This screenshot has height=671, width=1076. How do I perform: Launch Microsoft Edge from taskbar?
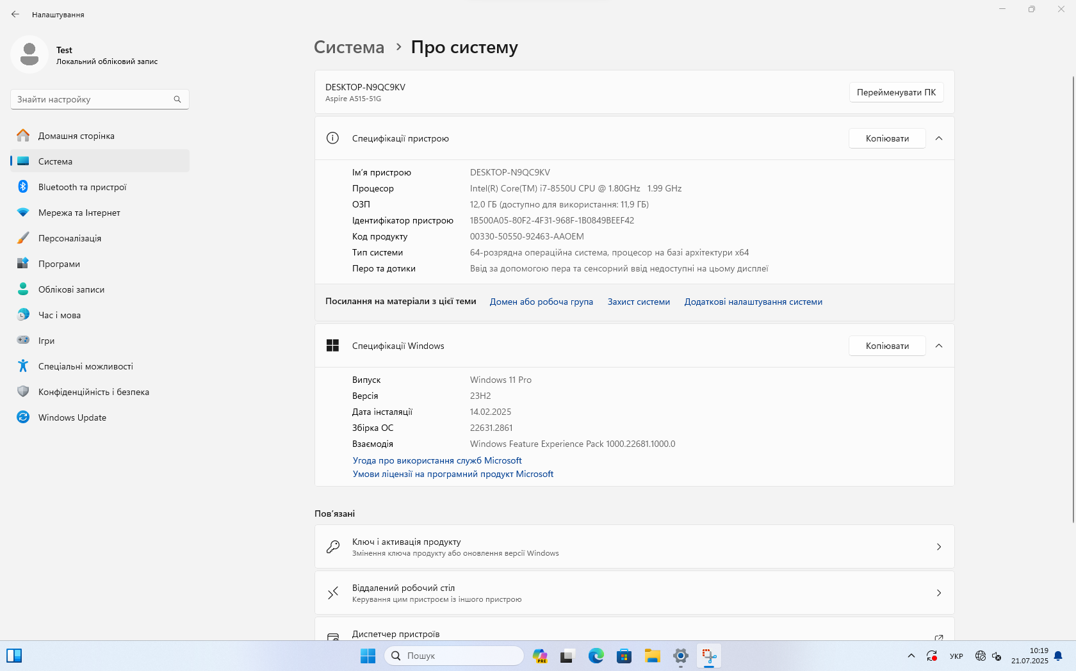coord(596,656)
